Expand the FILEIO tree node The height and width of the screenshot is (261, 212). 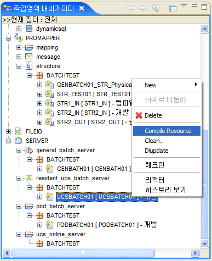tap(8, 131)
